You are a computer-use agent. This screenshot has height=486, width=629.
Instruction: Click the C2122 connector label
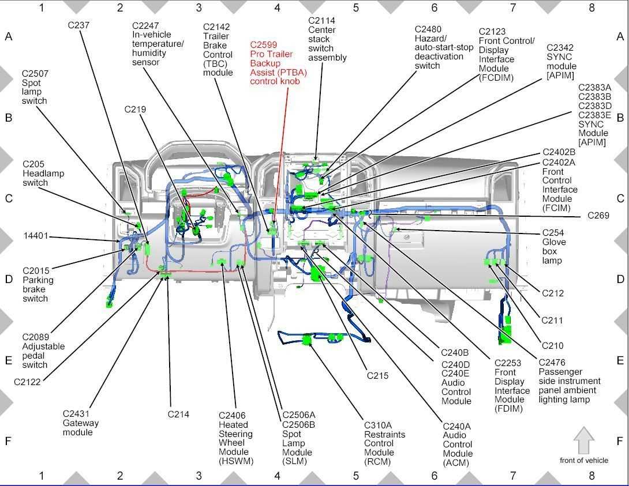point(27,382)
